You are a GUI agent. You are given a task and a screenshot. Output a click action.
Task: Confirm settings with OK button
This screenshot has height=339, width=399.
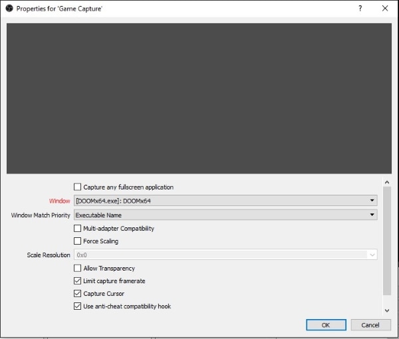click(326, 325)
